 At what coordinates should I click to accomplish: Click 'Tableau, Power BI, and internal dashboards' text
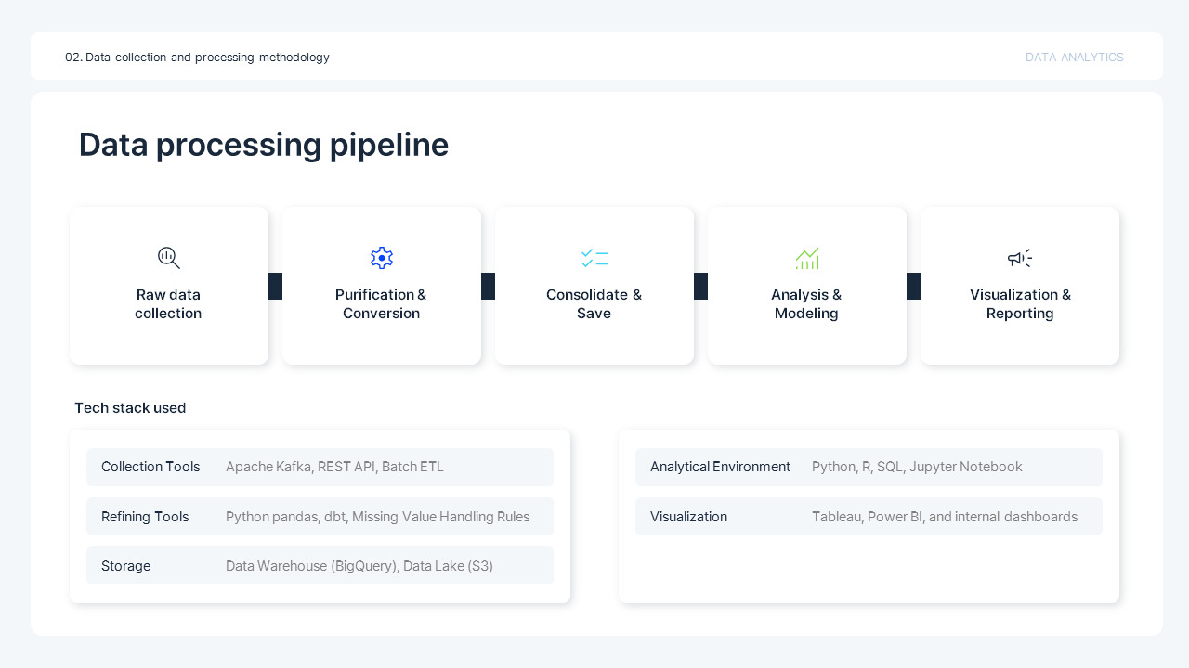(x=945, y=517)
